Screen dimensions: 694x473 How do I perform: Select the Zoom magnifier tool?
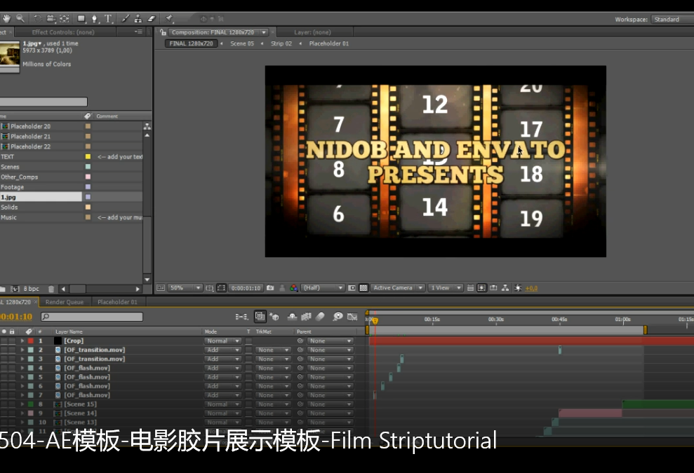[x=20, y=18]
